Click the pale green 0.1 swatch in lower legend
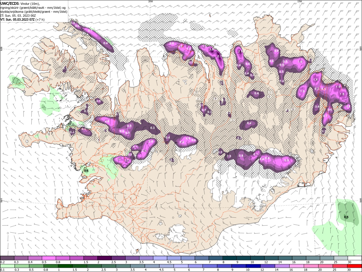The width and height of the screenshot is (362, 272). coord(7,266)
